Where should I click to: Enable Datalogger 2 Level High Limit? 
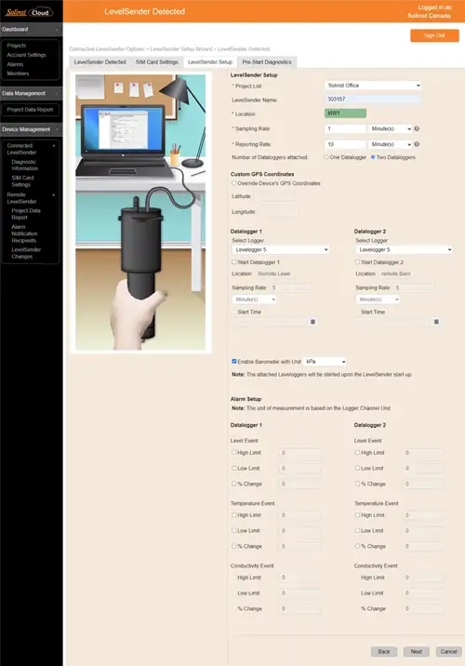point(357,452)
